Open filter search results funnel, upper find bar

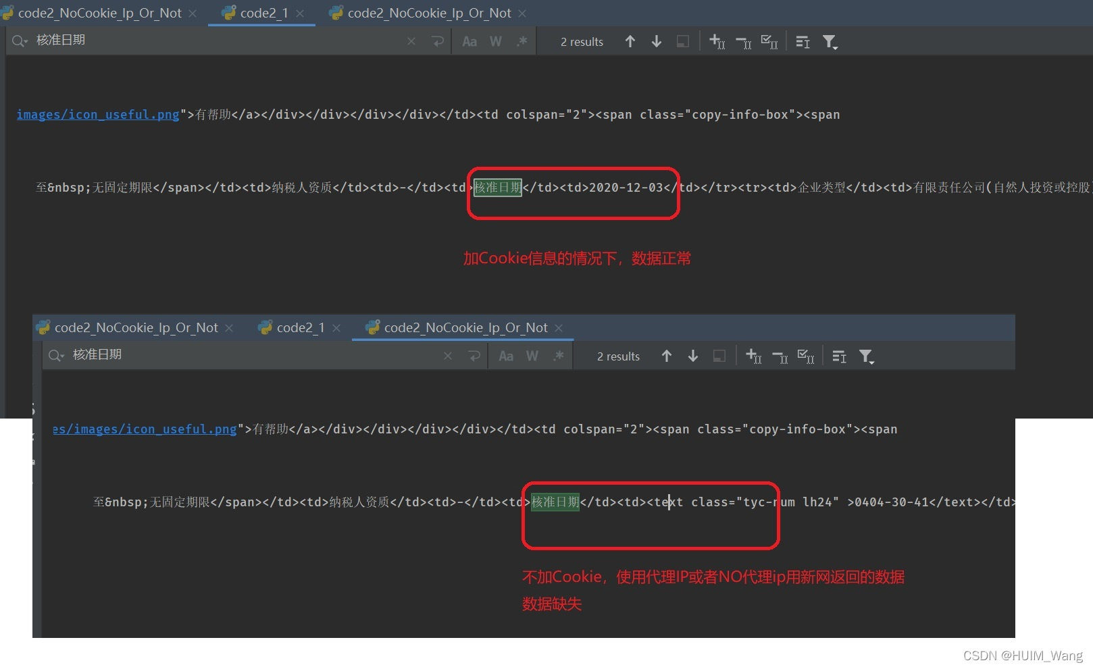coord(830,42)
